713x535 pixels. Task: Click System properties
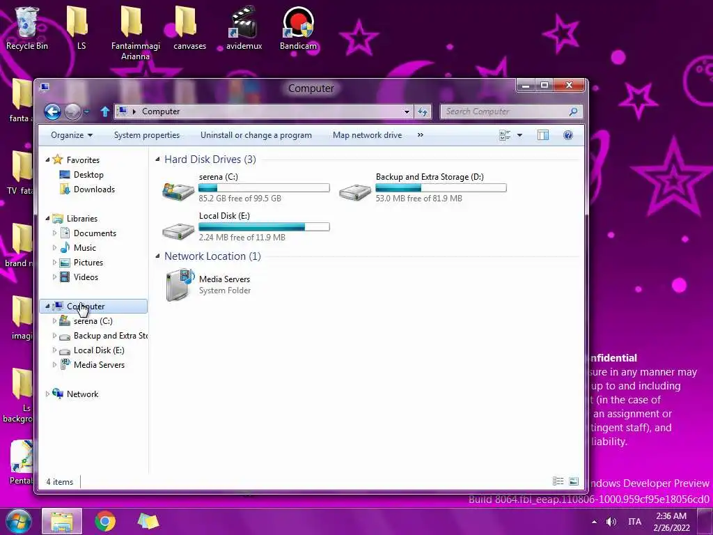tap(147, 135)
